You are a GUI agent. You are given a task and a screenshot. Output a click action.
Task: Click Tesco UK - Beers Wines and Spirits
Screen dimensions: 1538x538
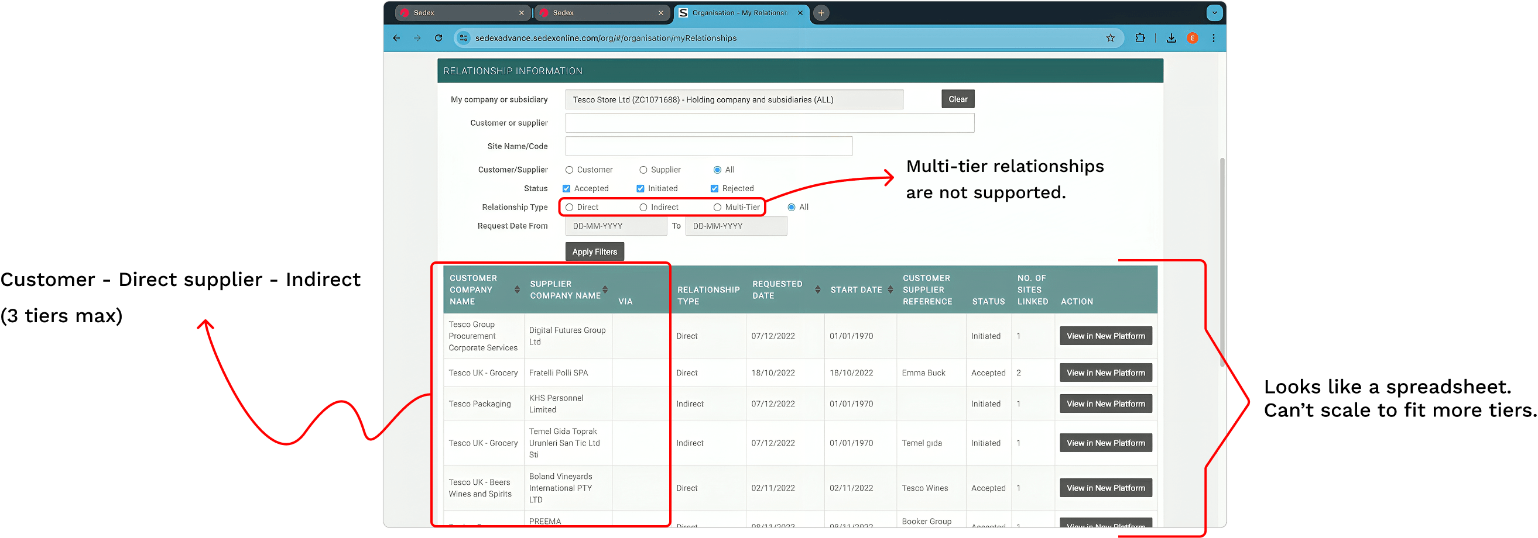point(482,488)
